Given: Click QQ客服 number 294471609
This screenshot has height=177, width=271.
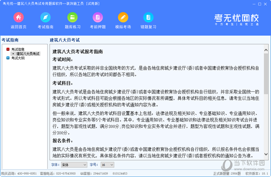Looking at the screenshot, I should tap(101, 173).
